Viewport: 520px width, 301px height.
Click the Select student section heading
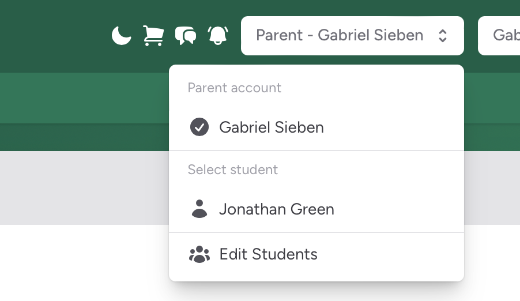click(232, 170)
